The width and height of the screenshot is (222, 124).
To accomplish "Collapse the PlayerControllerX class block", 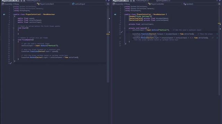I will click(x=14, y=14).
